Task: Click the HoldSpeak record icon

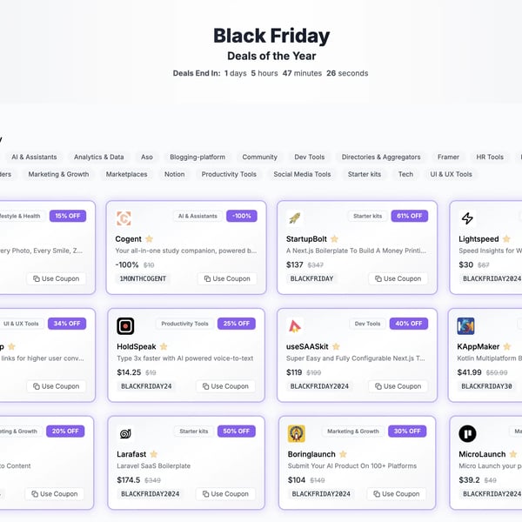Action: click(x=125, y=326)
